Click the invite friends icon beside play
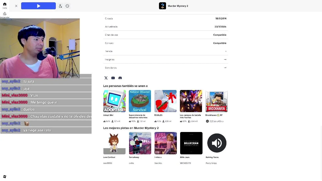Image resolution: width=322 pixels, height=181 pixels. tap(60, 6)
